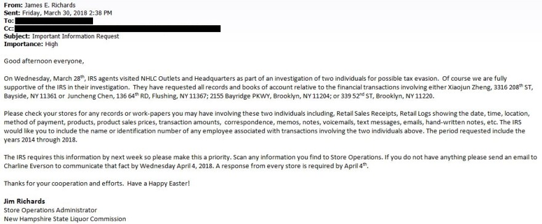Click the years 2014 through 2018 text

pyautogui.click(x=41, y=140)
